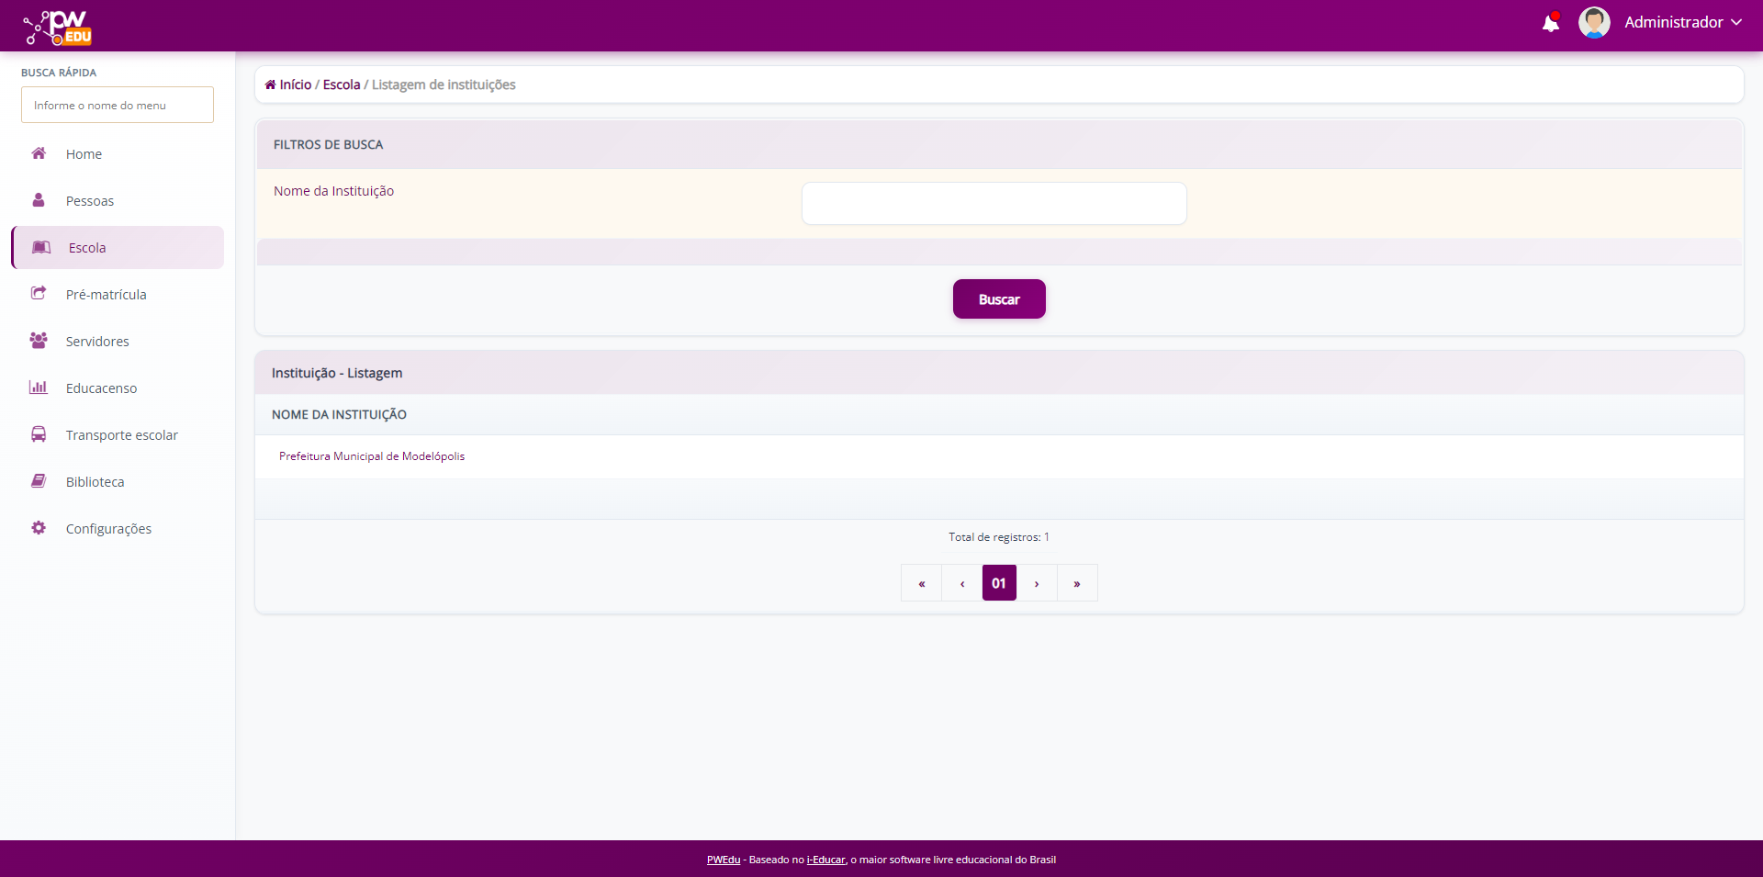Focus the Nome da Instituição field
Viewport: 1763px width, 877px height.
click(x=994, y=203)
